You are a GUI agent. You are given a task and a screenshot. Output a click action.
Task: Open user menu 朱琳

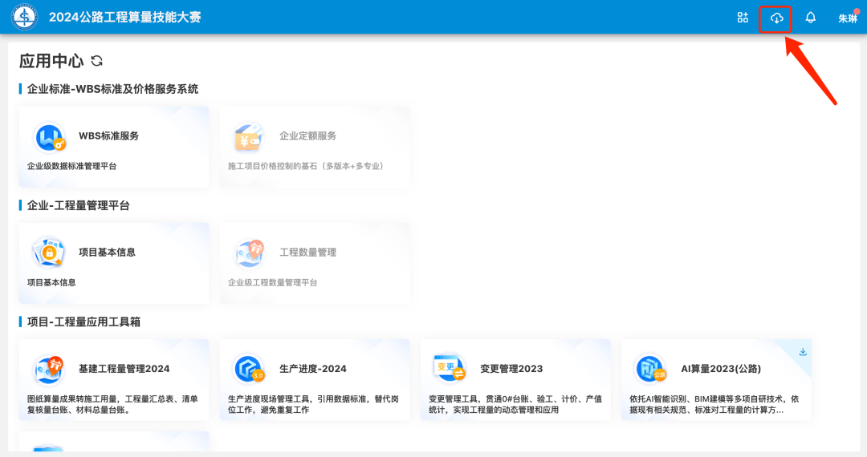pos(848,18)
